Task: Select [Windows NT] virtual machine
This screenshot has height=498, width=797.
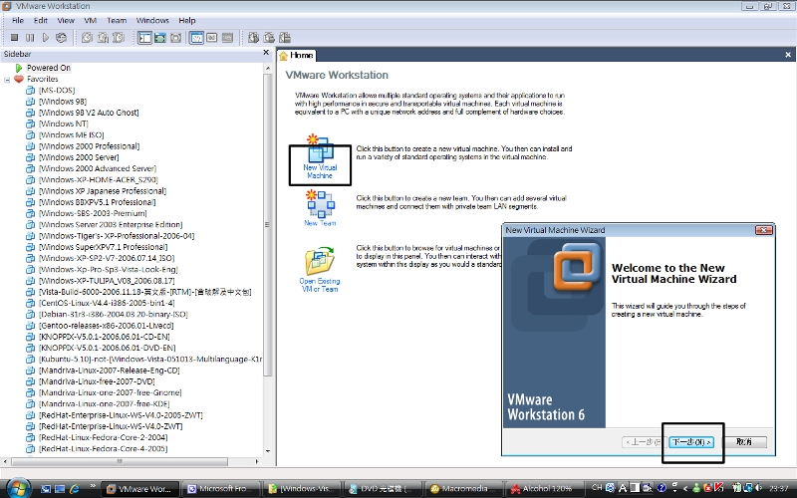Action: [64, 124]
